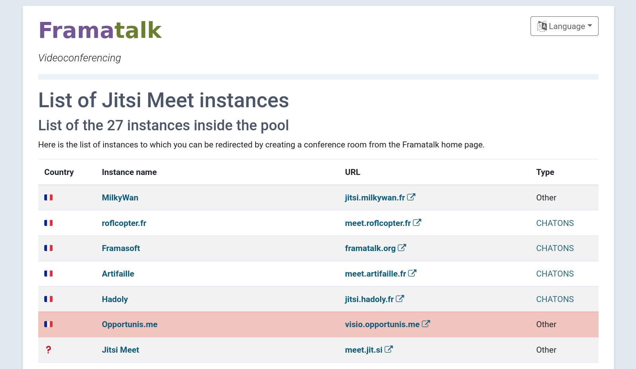Image resolution: width=636 pixels, height=369 pixels.
Task: Open the Language dropdown menu
Action: (564, 26)
